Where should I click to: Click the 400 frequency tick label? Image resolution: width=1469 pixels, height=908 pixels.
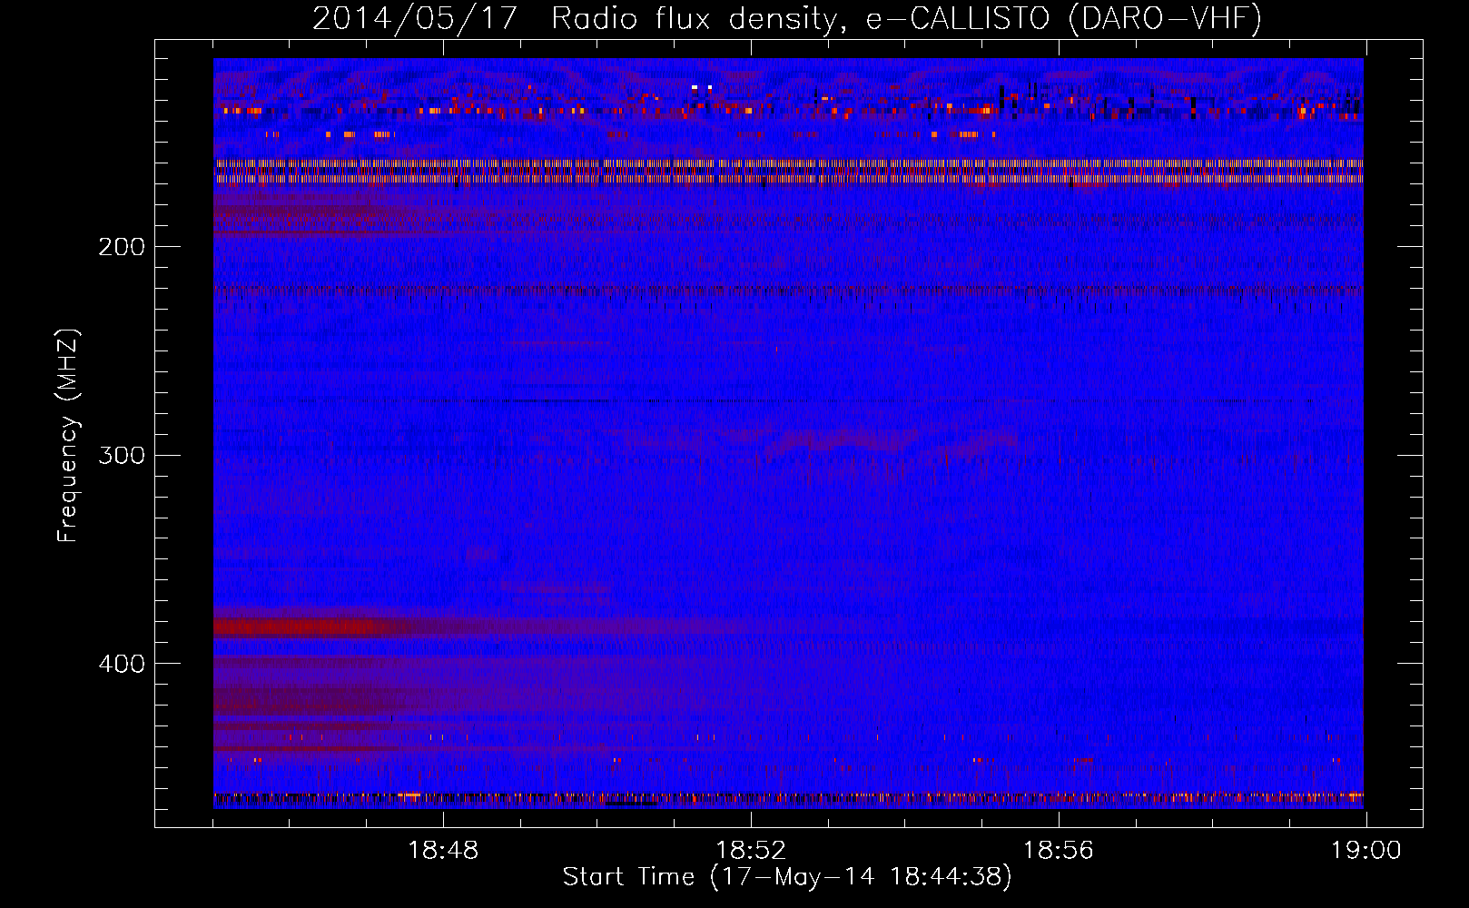click(122, 664)
